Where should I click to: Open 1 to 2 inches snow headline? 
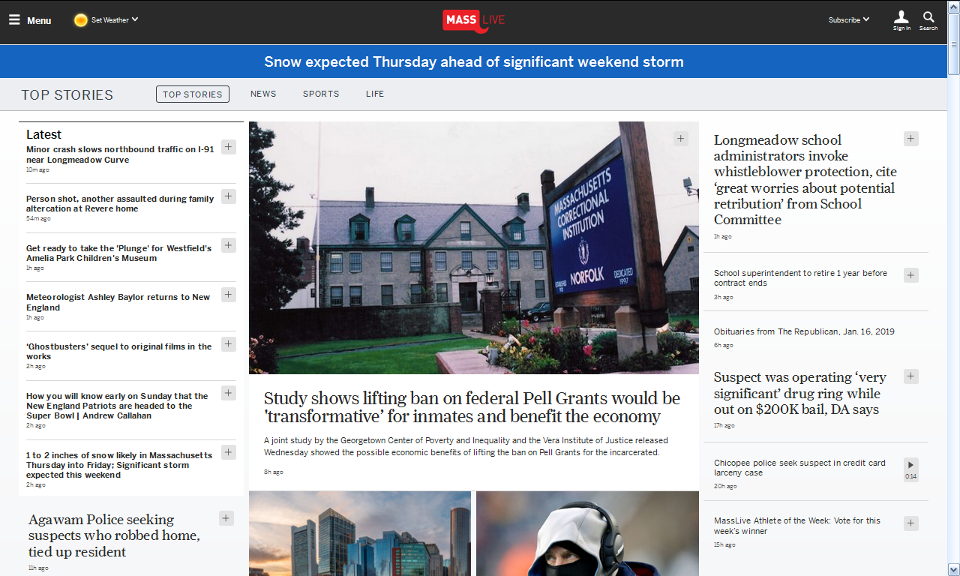click(x=119, y=465)
